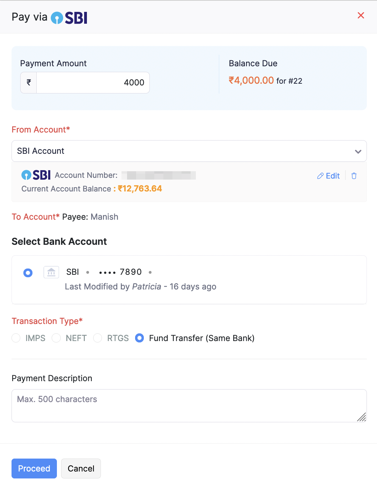Click the rupee symbol prefix
Viewport: 377px width, 491px height.
coord(29,83)
